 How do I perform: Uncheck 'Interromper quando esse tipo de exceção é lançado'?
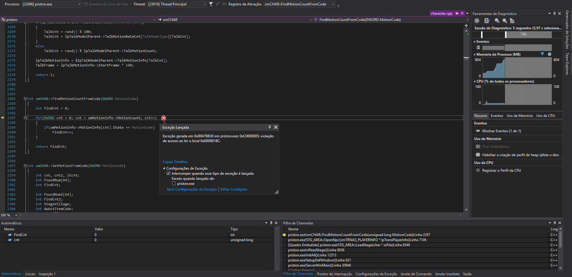point(169,174)
